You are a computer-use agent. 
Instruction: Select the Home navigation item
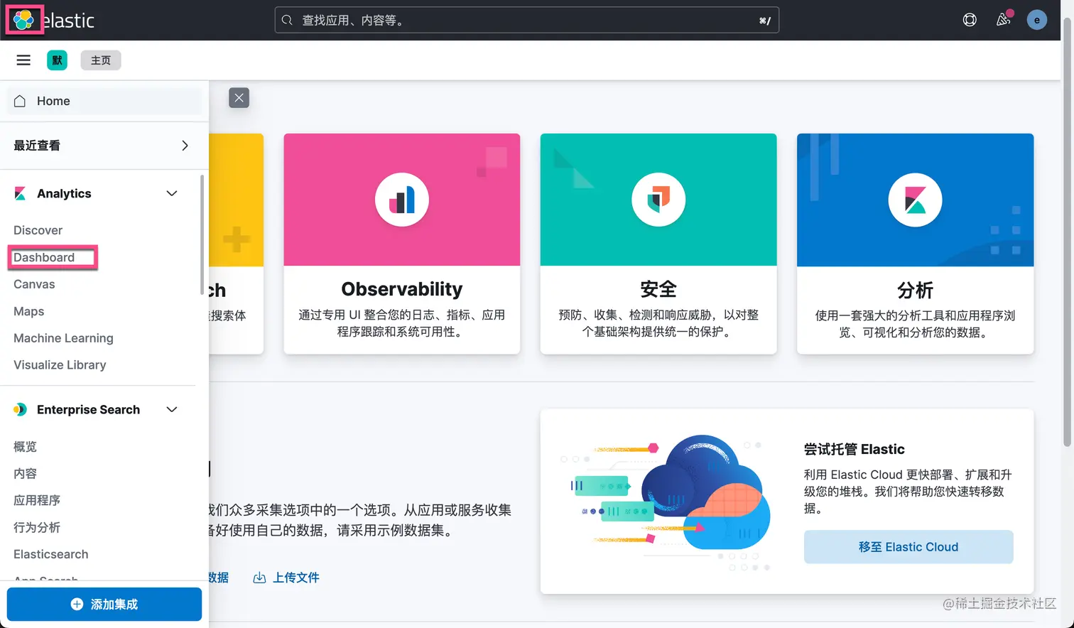click(104, 101)
